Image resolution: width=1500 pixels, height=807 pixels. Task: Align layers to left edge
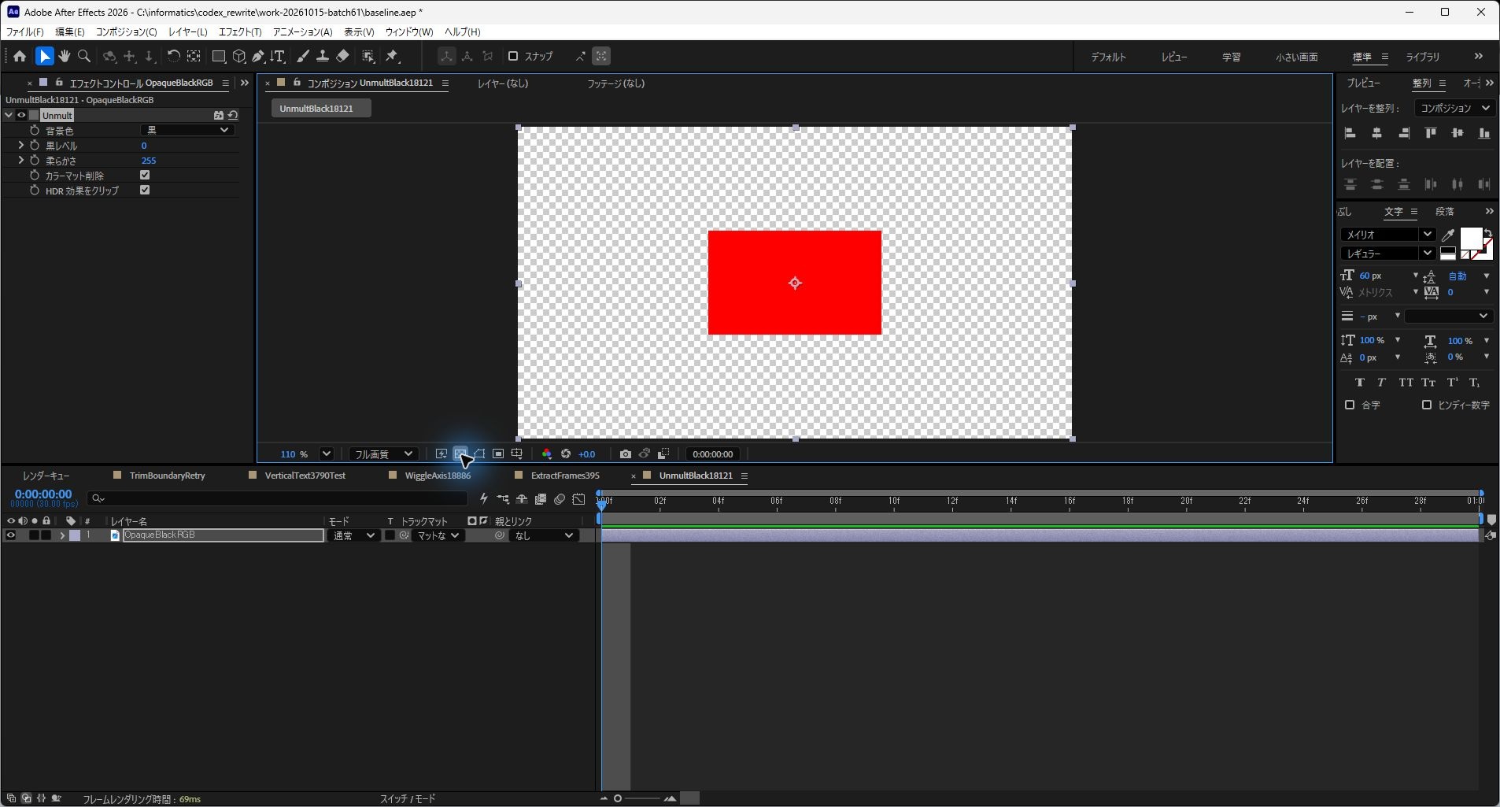1350,133
